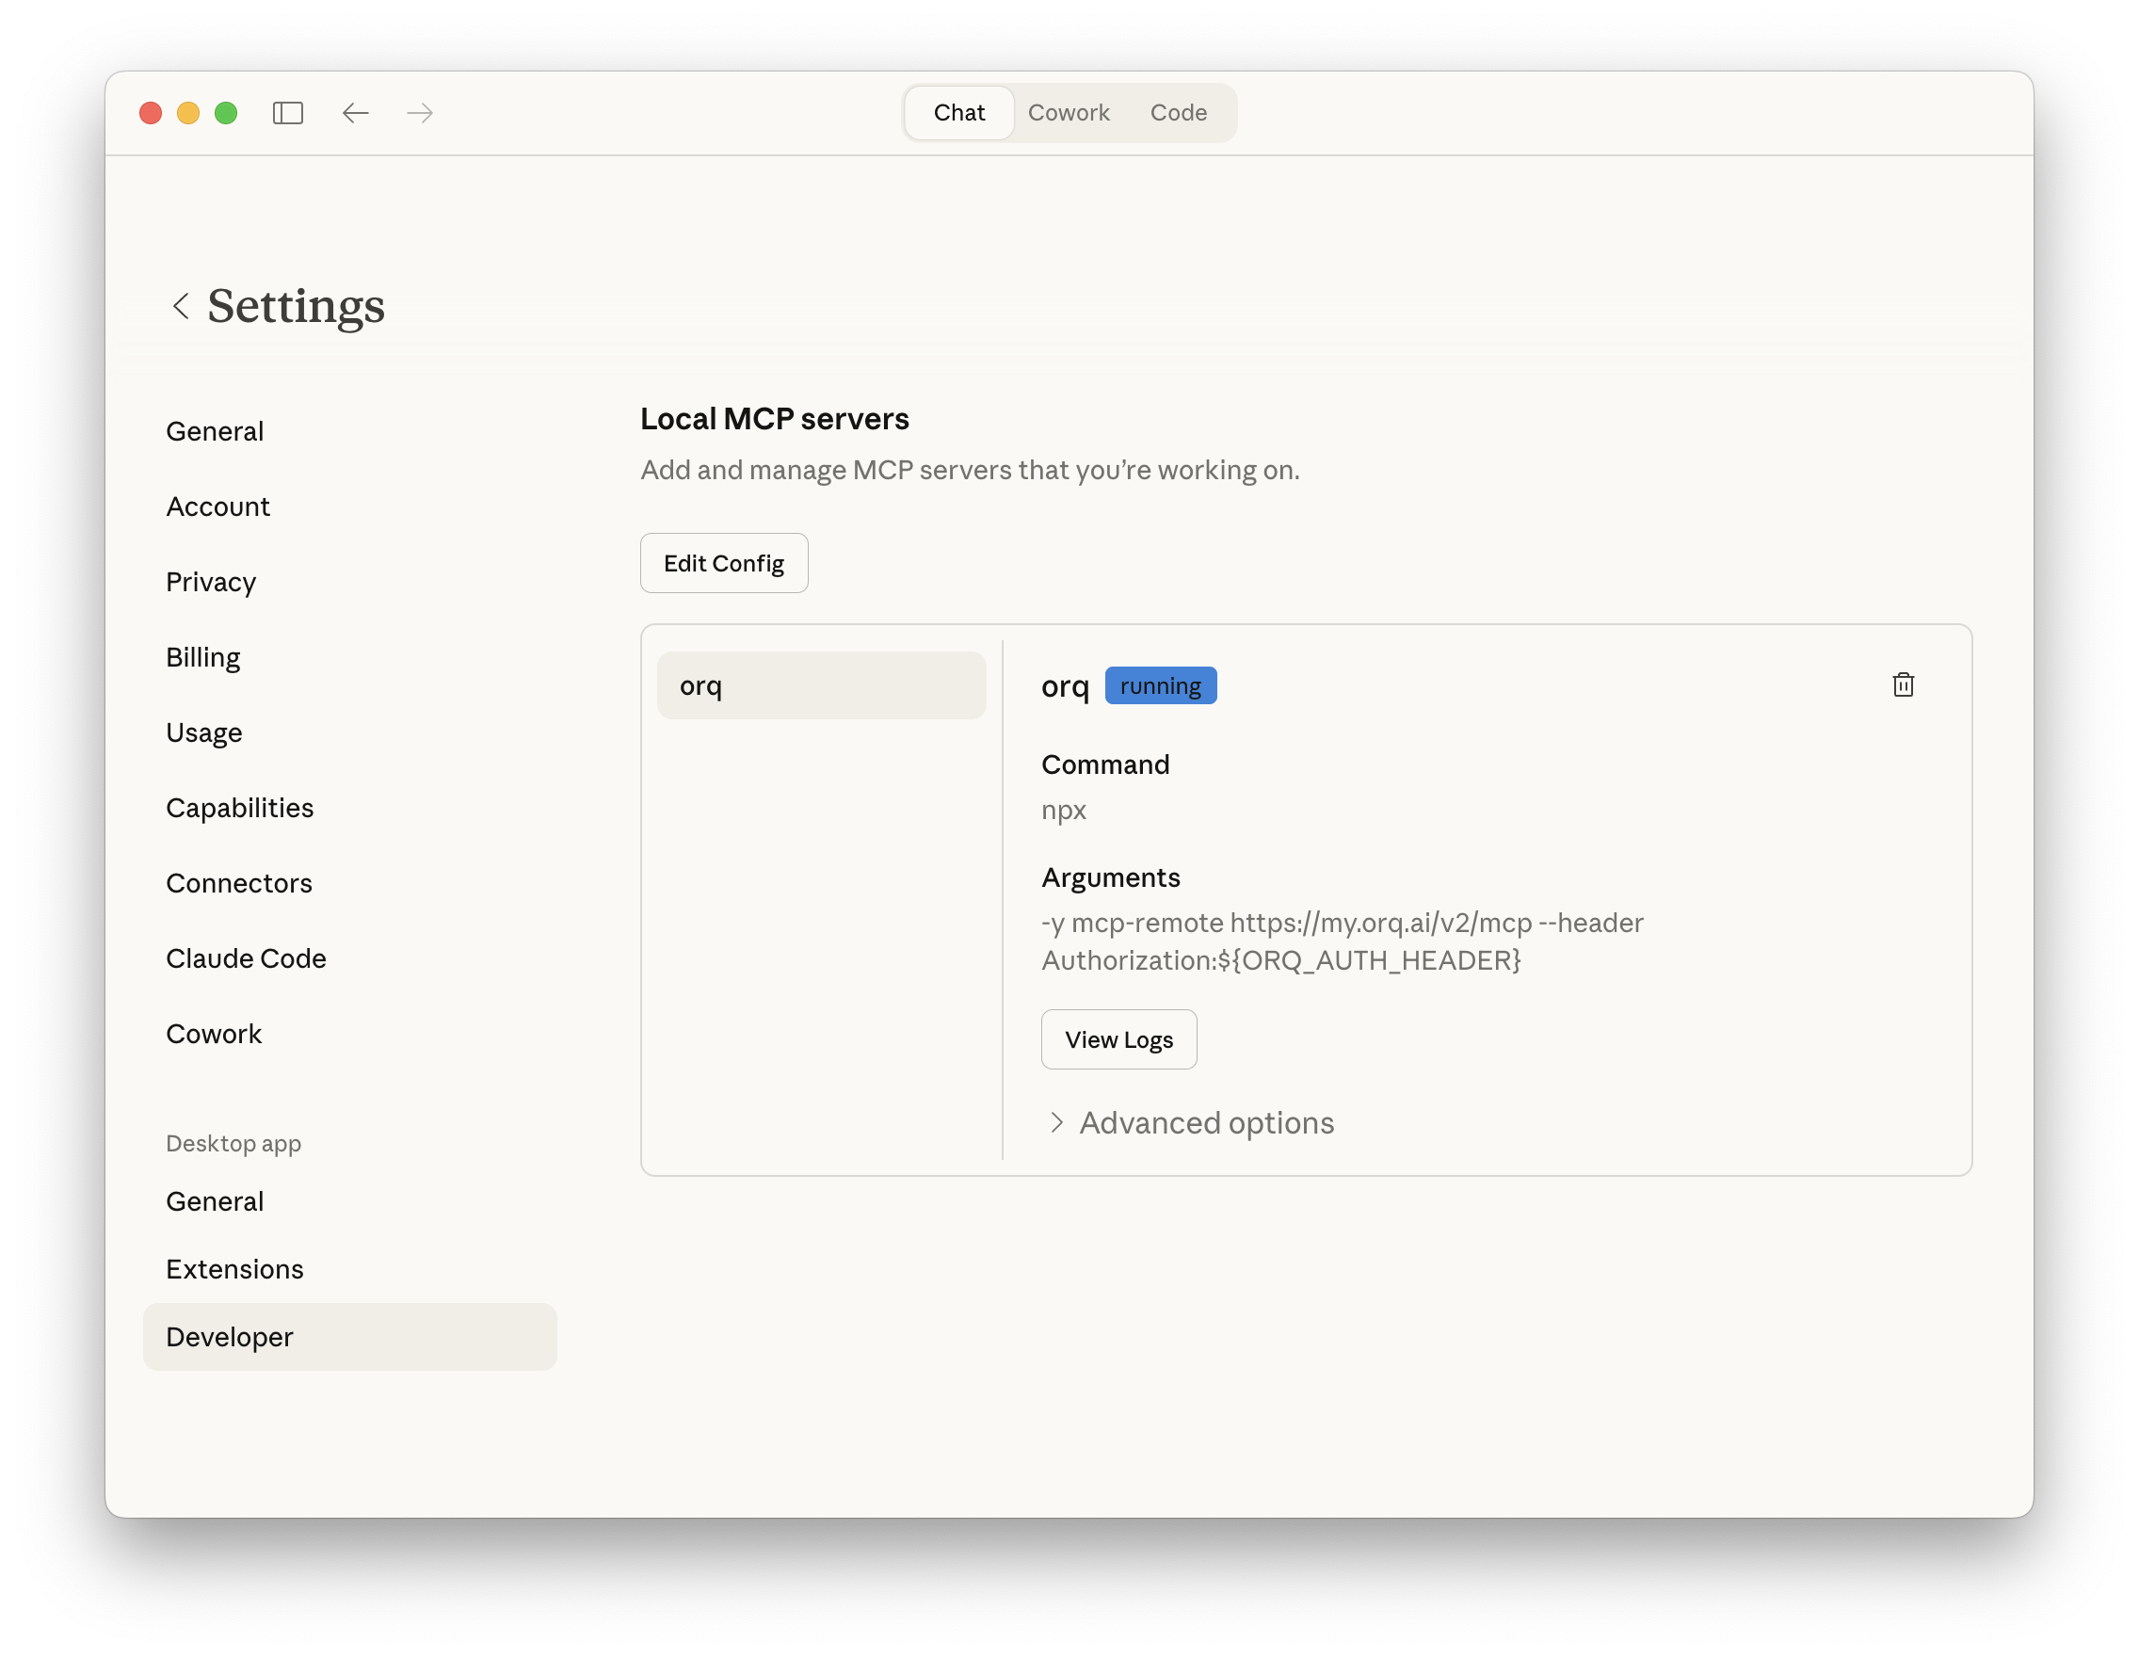Delete orq server with trash icon

1902,685
